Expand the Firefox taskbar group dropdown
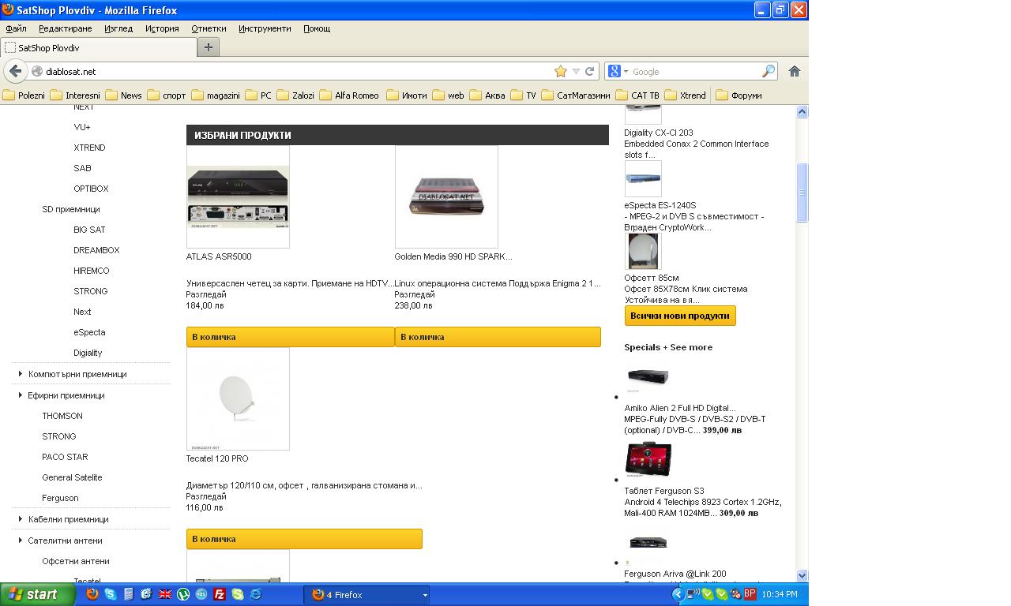 click(x=424, y=595)
